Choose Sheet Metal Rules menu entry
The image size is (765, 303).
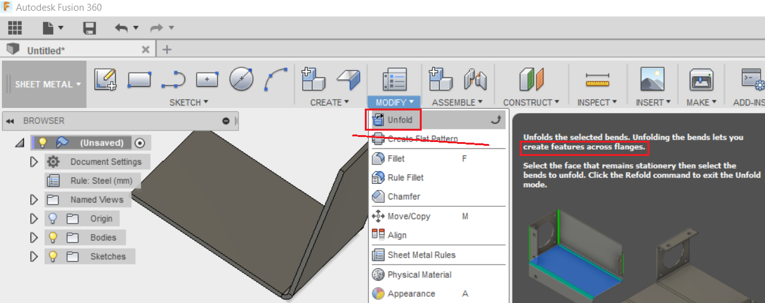[438, 255]
